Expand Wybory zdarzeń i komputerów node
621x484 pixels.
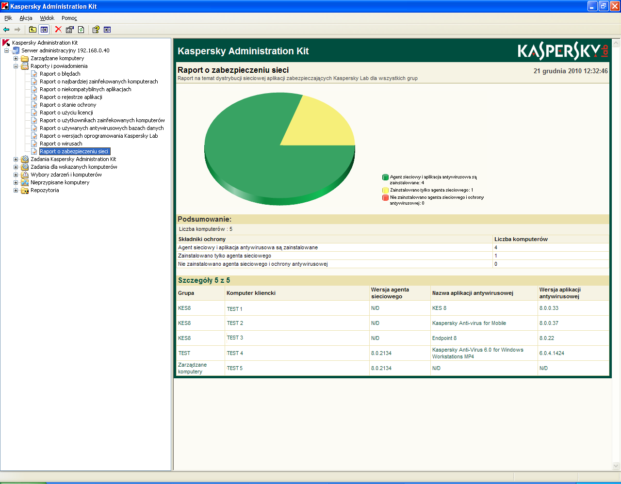tap(16, 175)
